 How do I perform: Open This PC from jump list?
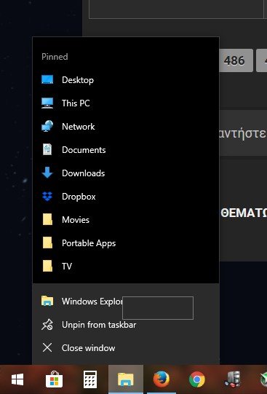point(126,103)
